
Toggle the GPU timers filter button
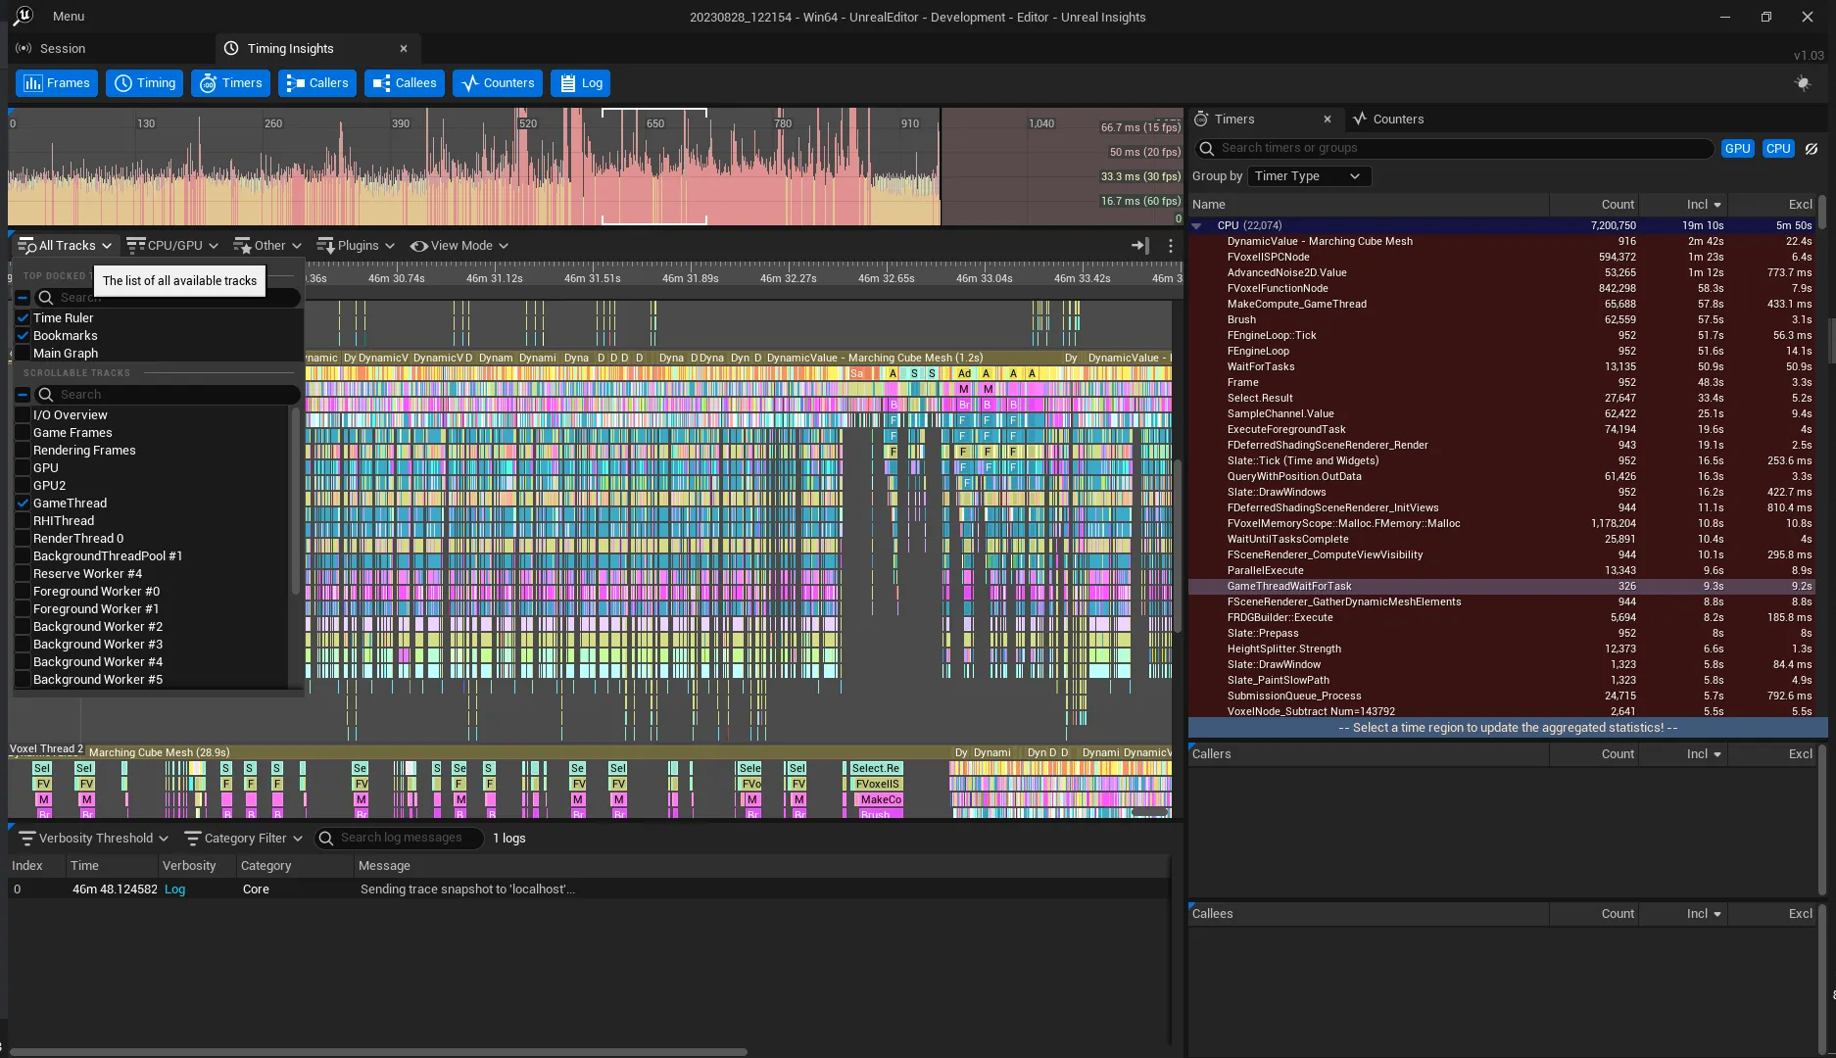[x=1737, y=149]
